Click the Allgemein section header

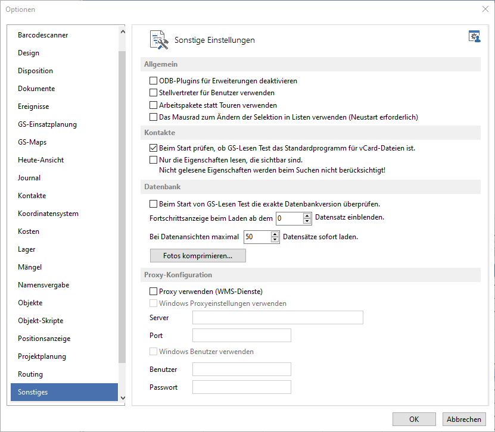[310, 64]
